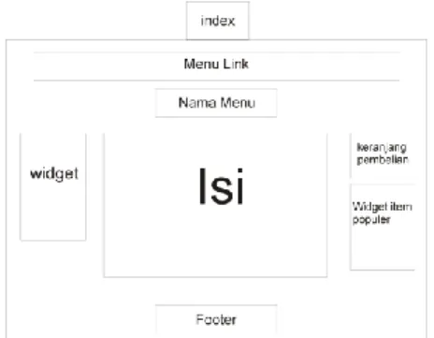Screen dimensions: 434x338
Task: Click the Menu Link bar text
Action: tap(216, 64)
